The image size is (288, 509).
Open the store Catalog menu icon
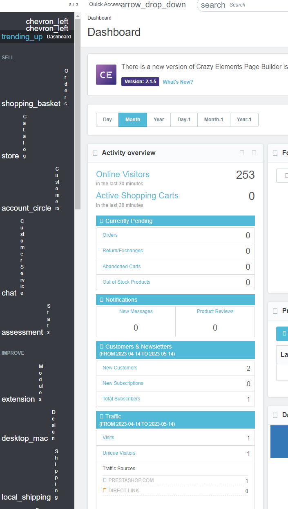(x=10, y=156)
